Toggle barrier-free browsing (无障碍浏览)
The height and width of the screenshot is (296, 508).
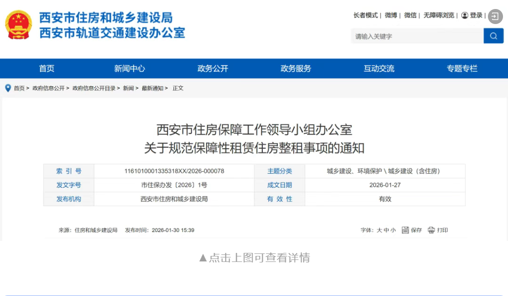438,16
